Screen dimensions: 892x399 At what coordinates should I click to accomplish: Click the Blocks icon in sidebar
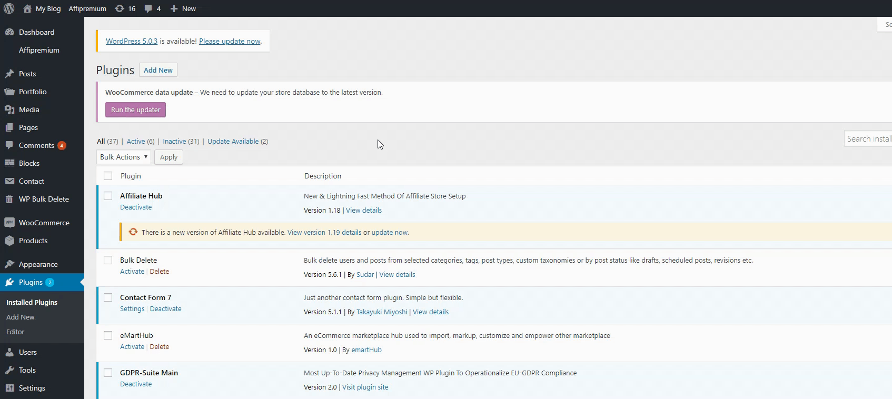9,163
